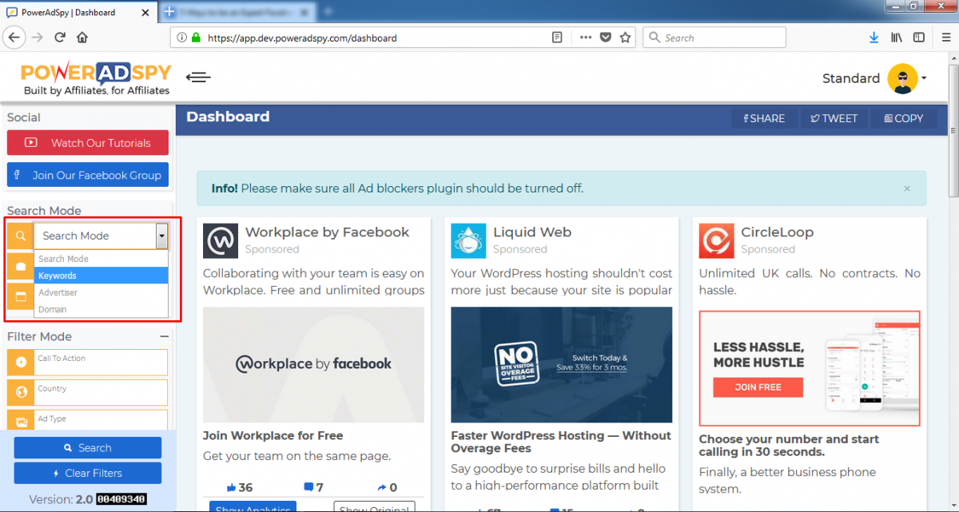Click the orange search mode magnifier icon
The width and height of the screenshot is (959, 512).
pyautogui.click(x=21, y=236)
